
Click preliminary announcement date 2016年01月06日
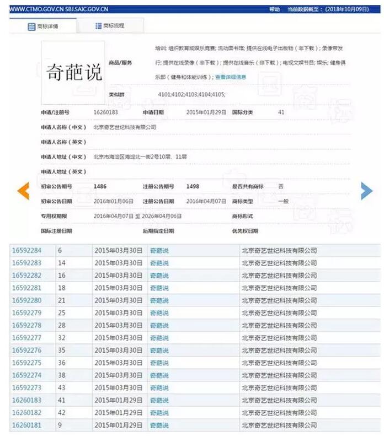(x=114, y=201)
